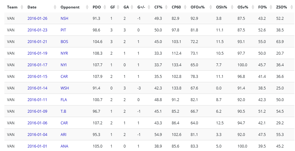Viewport: 295px width, 151px height.
Task: Follow the 2016-01-21 date link
Action: [x=37, y=42]
